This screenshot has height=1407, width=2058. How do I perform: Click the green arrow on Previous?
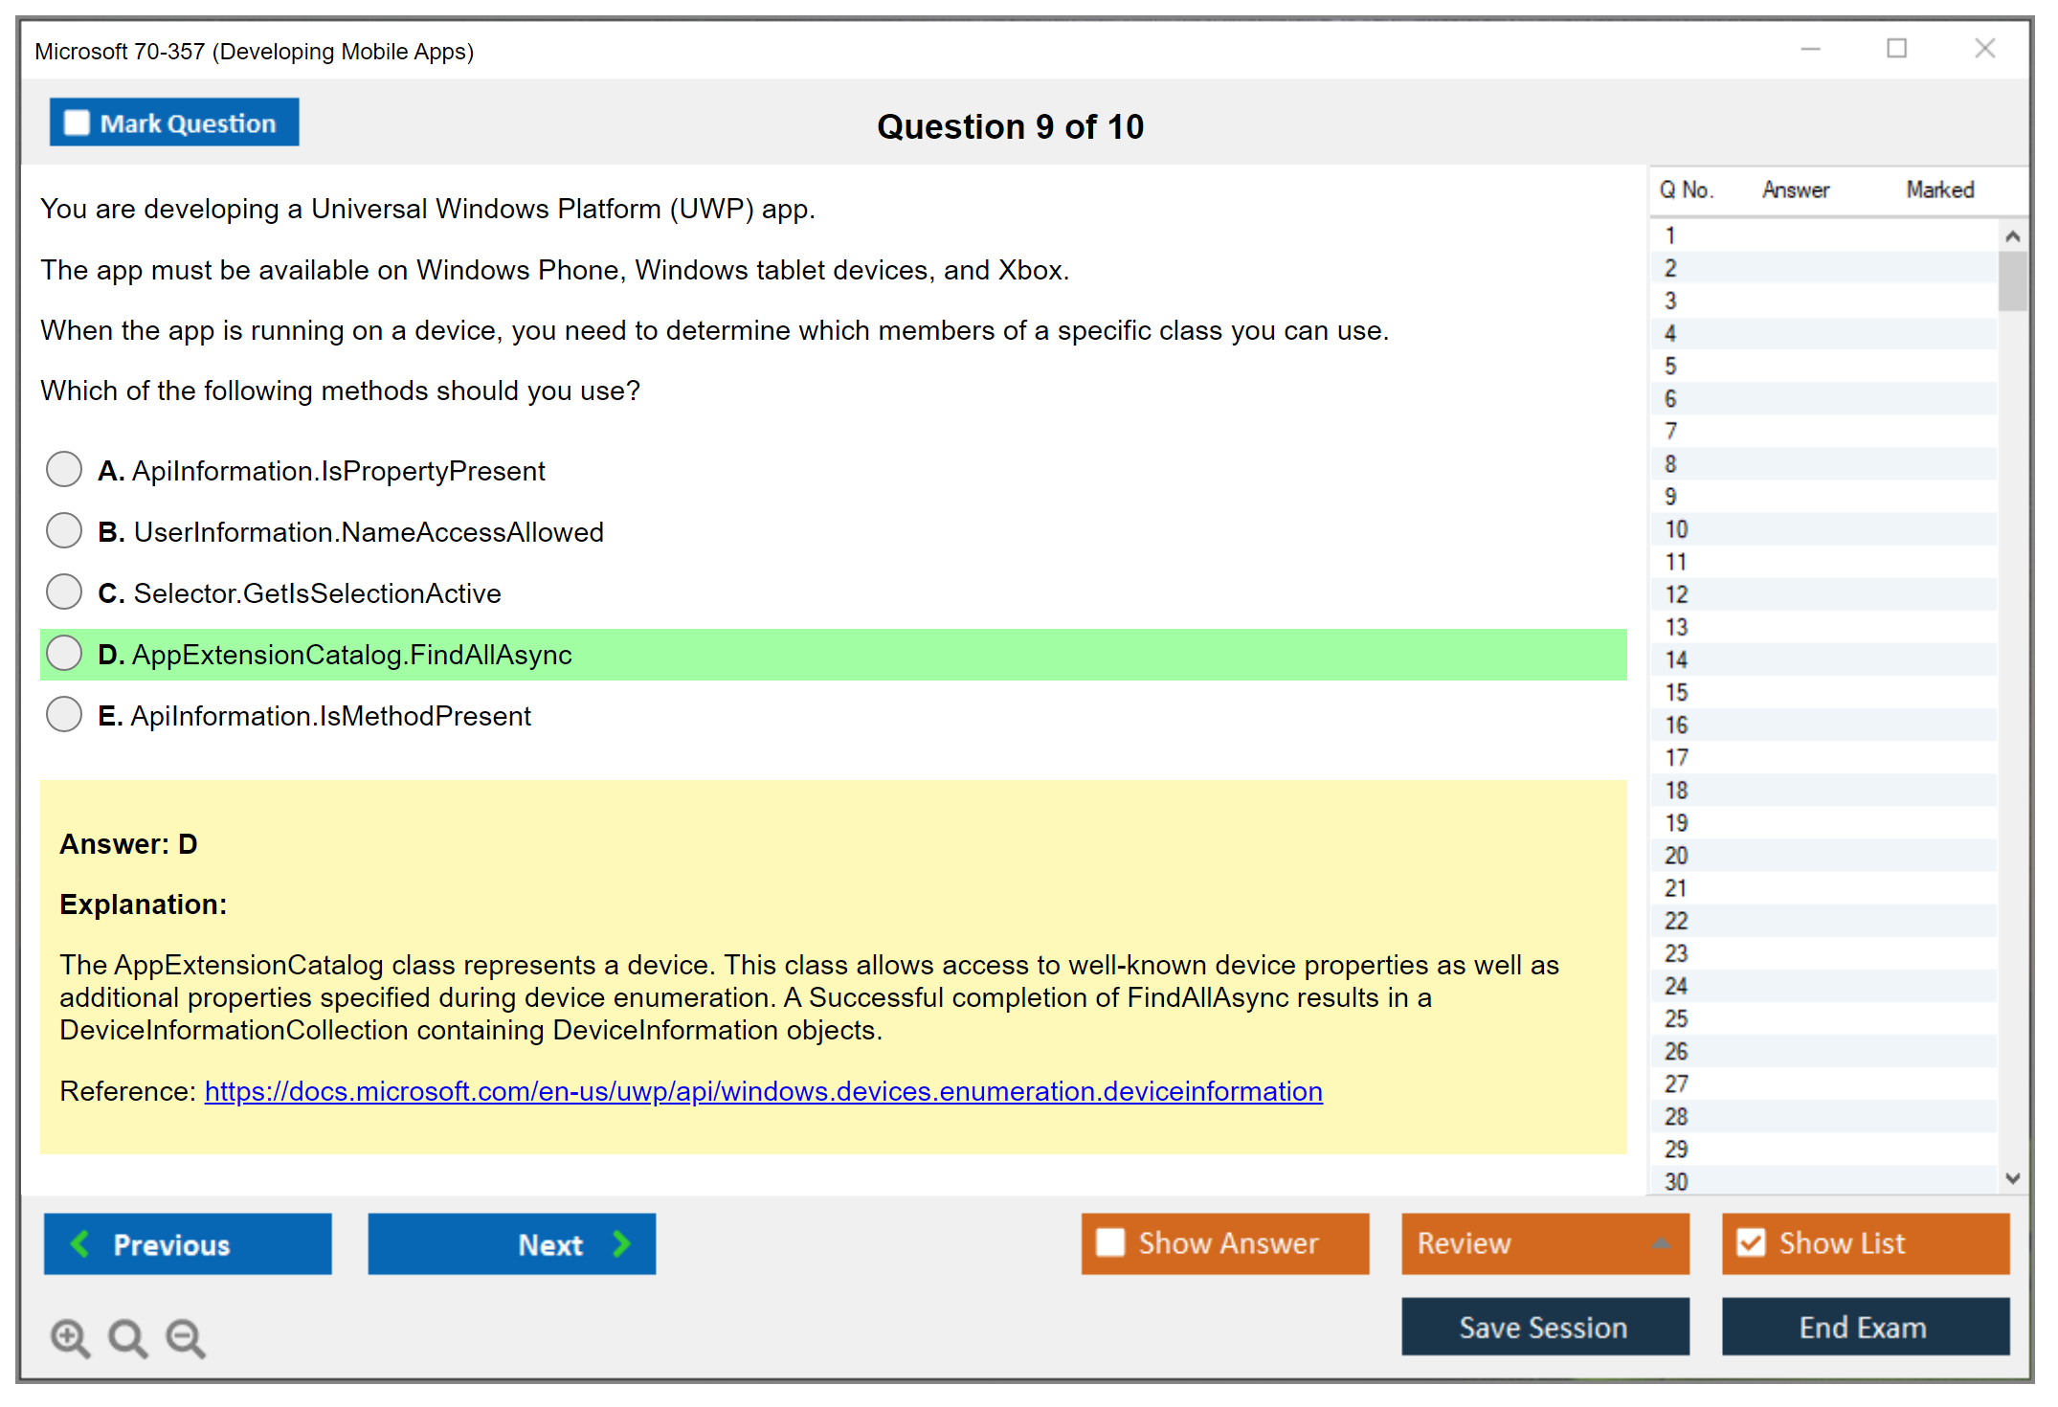coord(81,1244)
